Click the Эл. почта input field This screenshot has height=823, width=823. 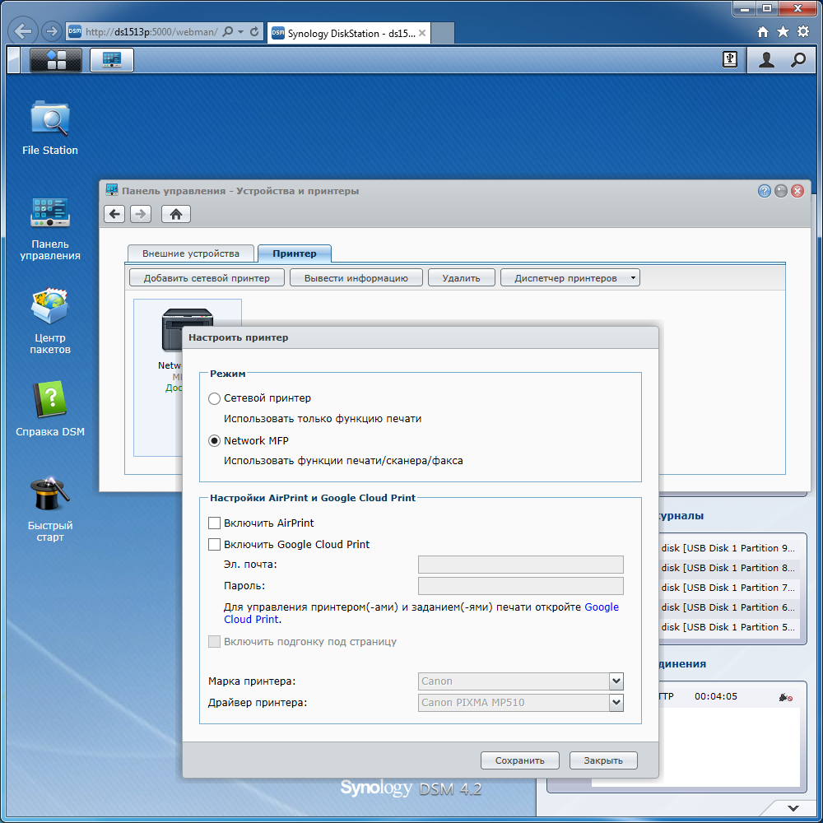pyautogui.click(x=521, y=565)
